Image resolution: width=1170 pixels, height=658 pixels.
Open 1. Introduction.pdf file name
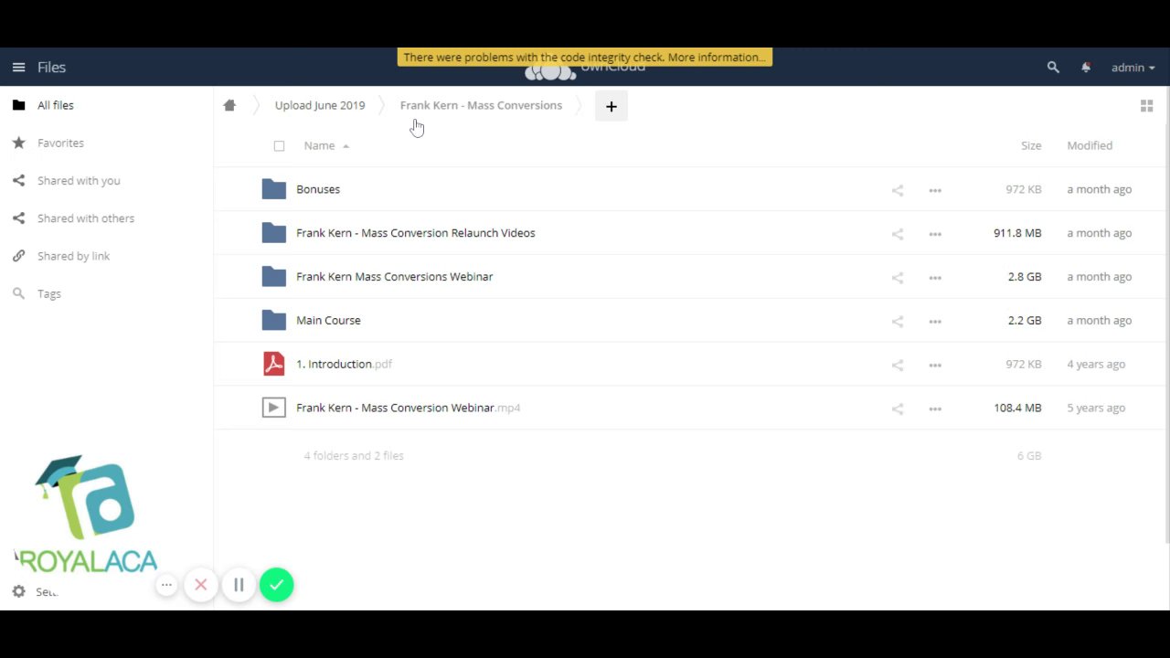344,364
